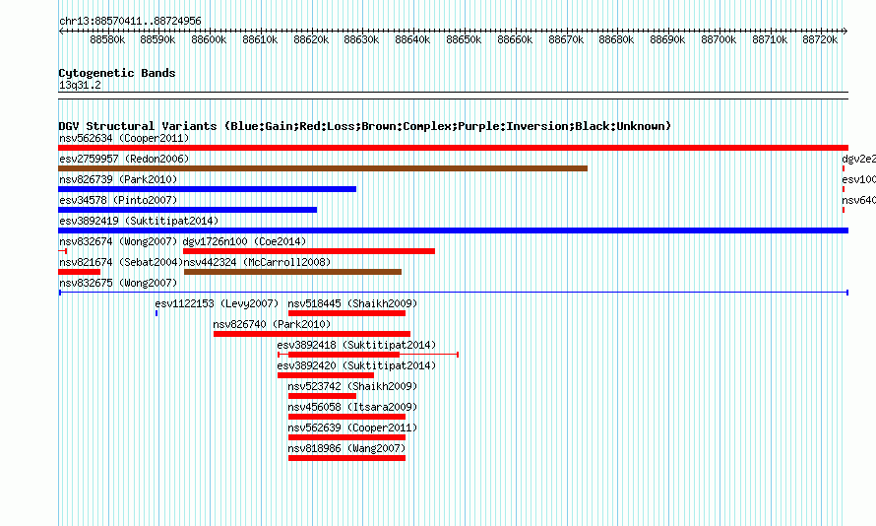Click the partially visible dgv2e2 label
This screenshot has width=876, height=526.
(858, 159)
